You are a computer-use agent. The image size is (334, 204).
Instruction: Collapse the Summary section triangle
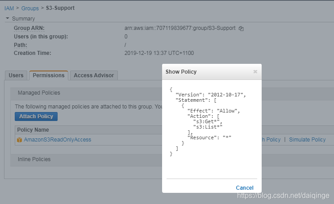pyautogui.click(x=8, y=18)
